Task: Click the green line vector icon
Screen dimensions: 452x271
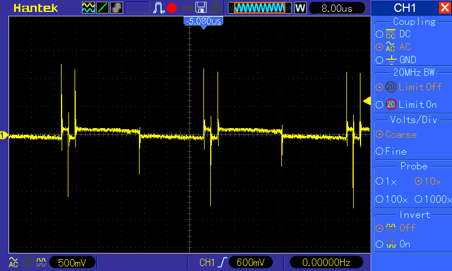Action: (x=102, y=8)
